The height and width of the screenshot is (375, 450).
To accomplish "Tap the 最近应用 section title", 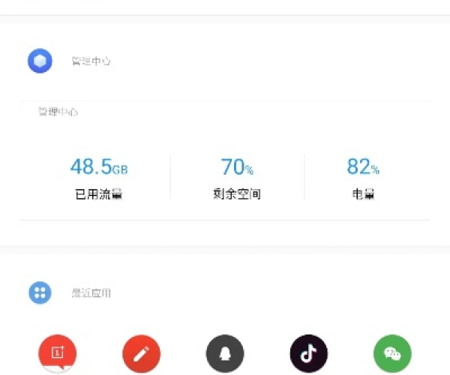I will (91, 293).
